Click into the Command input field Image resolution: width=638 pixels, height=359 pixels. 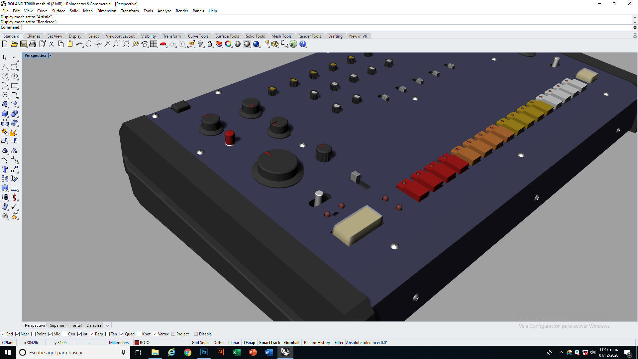pos(327,27)
